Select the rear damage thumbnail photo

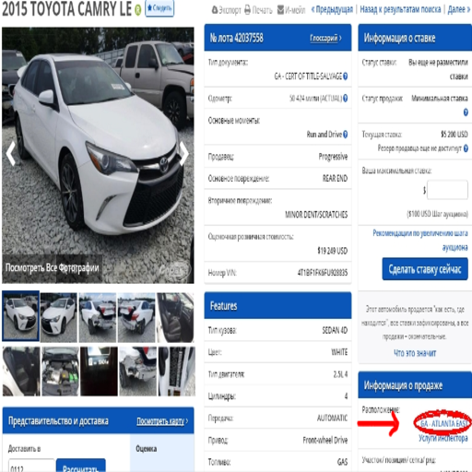pos(98,317)
